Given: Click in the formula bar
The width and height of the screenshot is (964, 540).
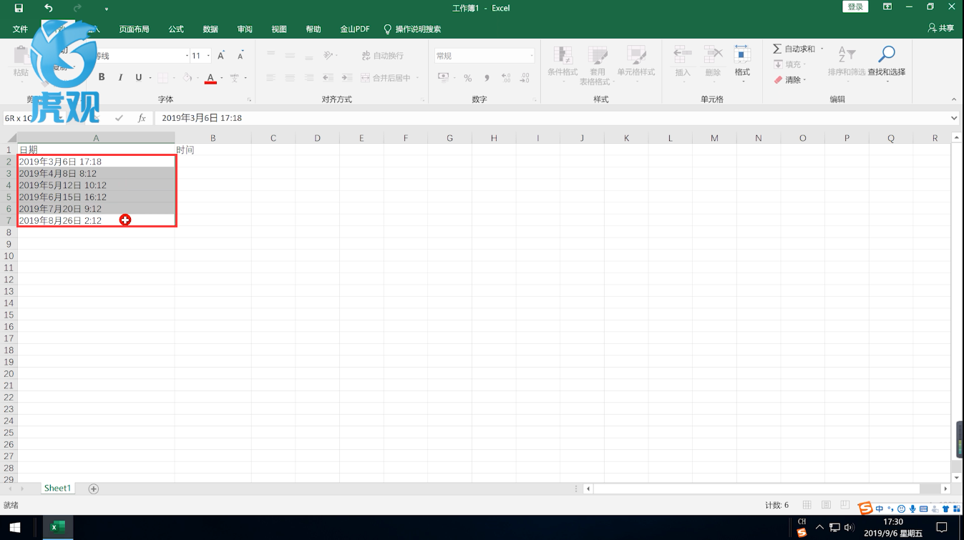Looking at the screenshot, I should click(x=551, y=118).
